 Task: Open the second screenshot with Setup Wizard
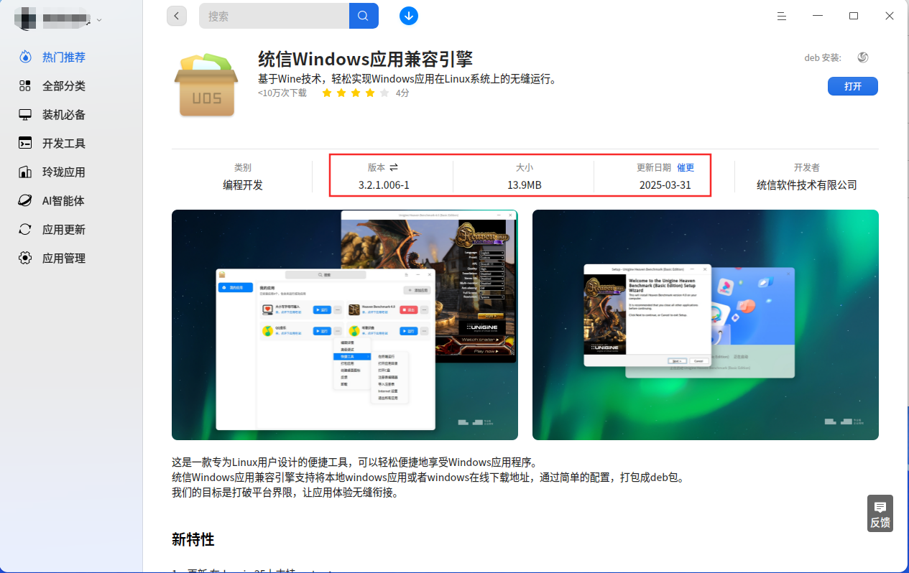click(x=706, y=325)
